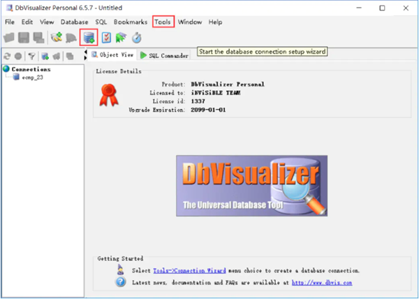Screen dimensions: 419x301
Task: Click the stop circle icon in sidebar toolbar
Action: point(19,55)
